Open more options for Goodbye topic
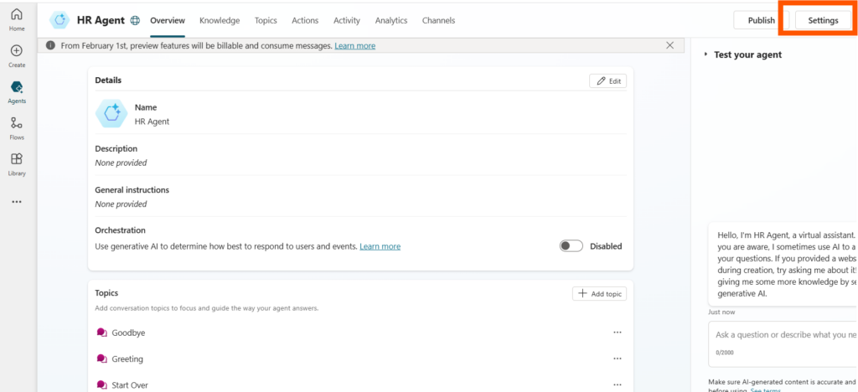Viewport: 858px width, 392px height. 618,333
